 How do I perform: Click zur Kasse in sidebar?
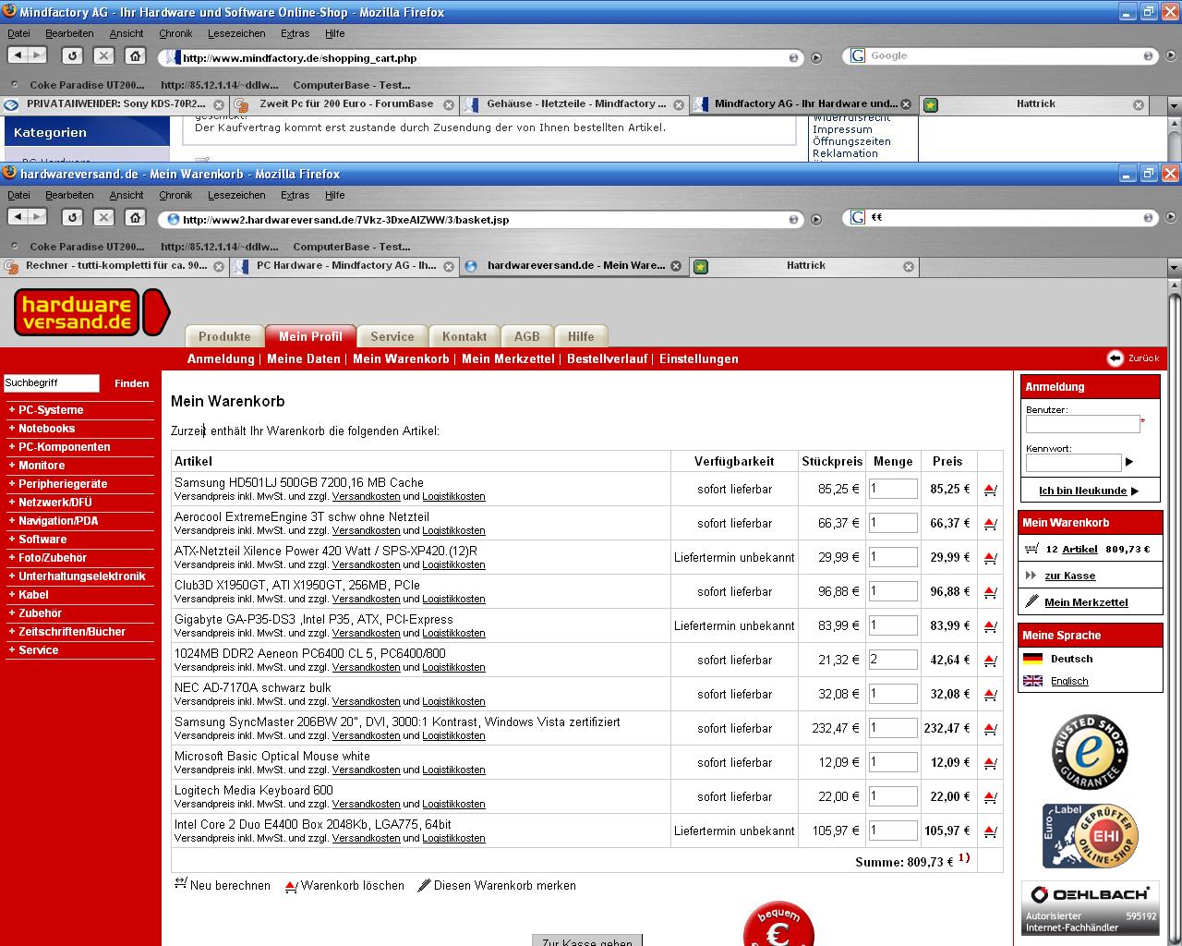1069,576
